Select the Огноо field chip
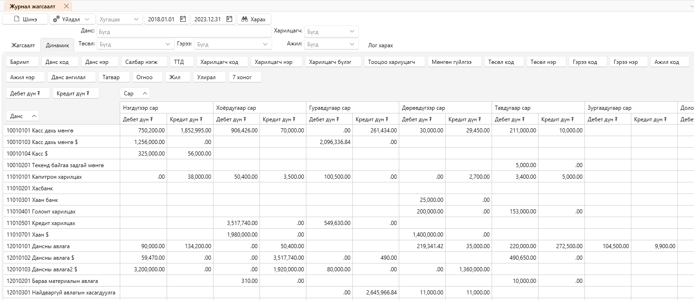694x300 pixels. [148, 77]
